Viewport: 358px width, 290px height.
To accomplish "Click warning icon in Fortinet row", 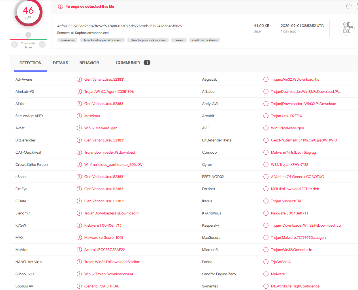I will 266,189.
